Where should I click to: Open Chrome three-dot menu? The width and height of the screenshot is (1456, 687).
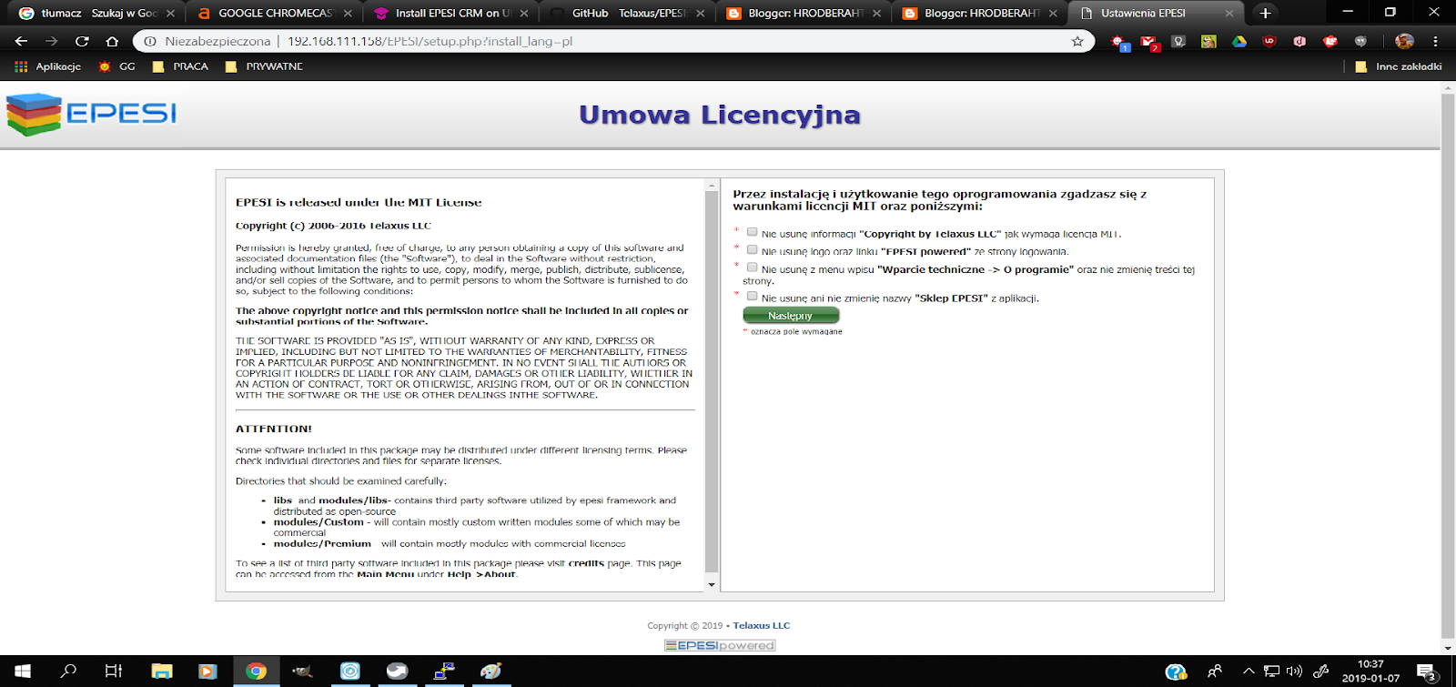pyautogui.click(x=1435, y=41)
